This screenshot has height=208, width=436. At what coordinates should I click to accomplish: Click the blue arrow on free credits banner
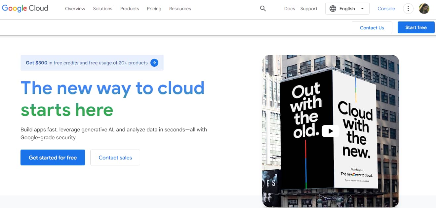[154, 63]
